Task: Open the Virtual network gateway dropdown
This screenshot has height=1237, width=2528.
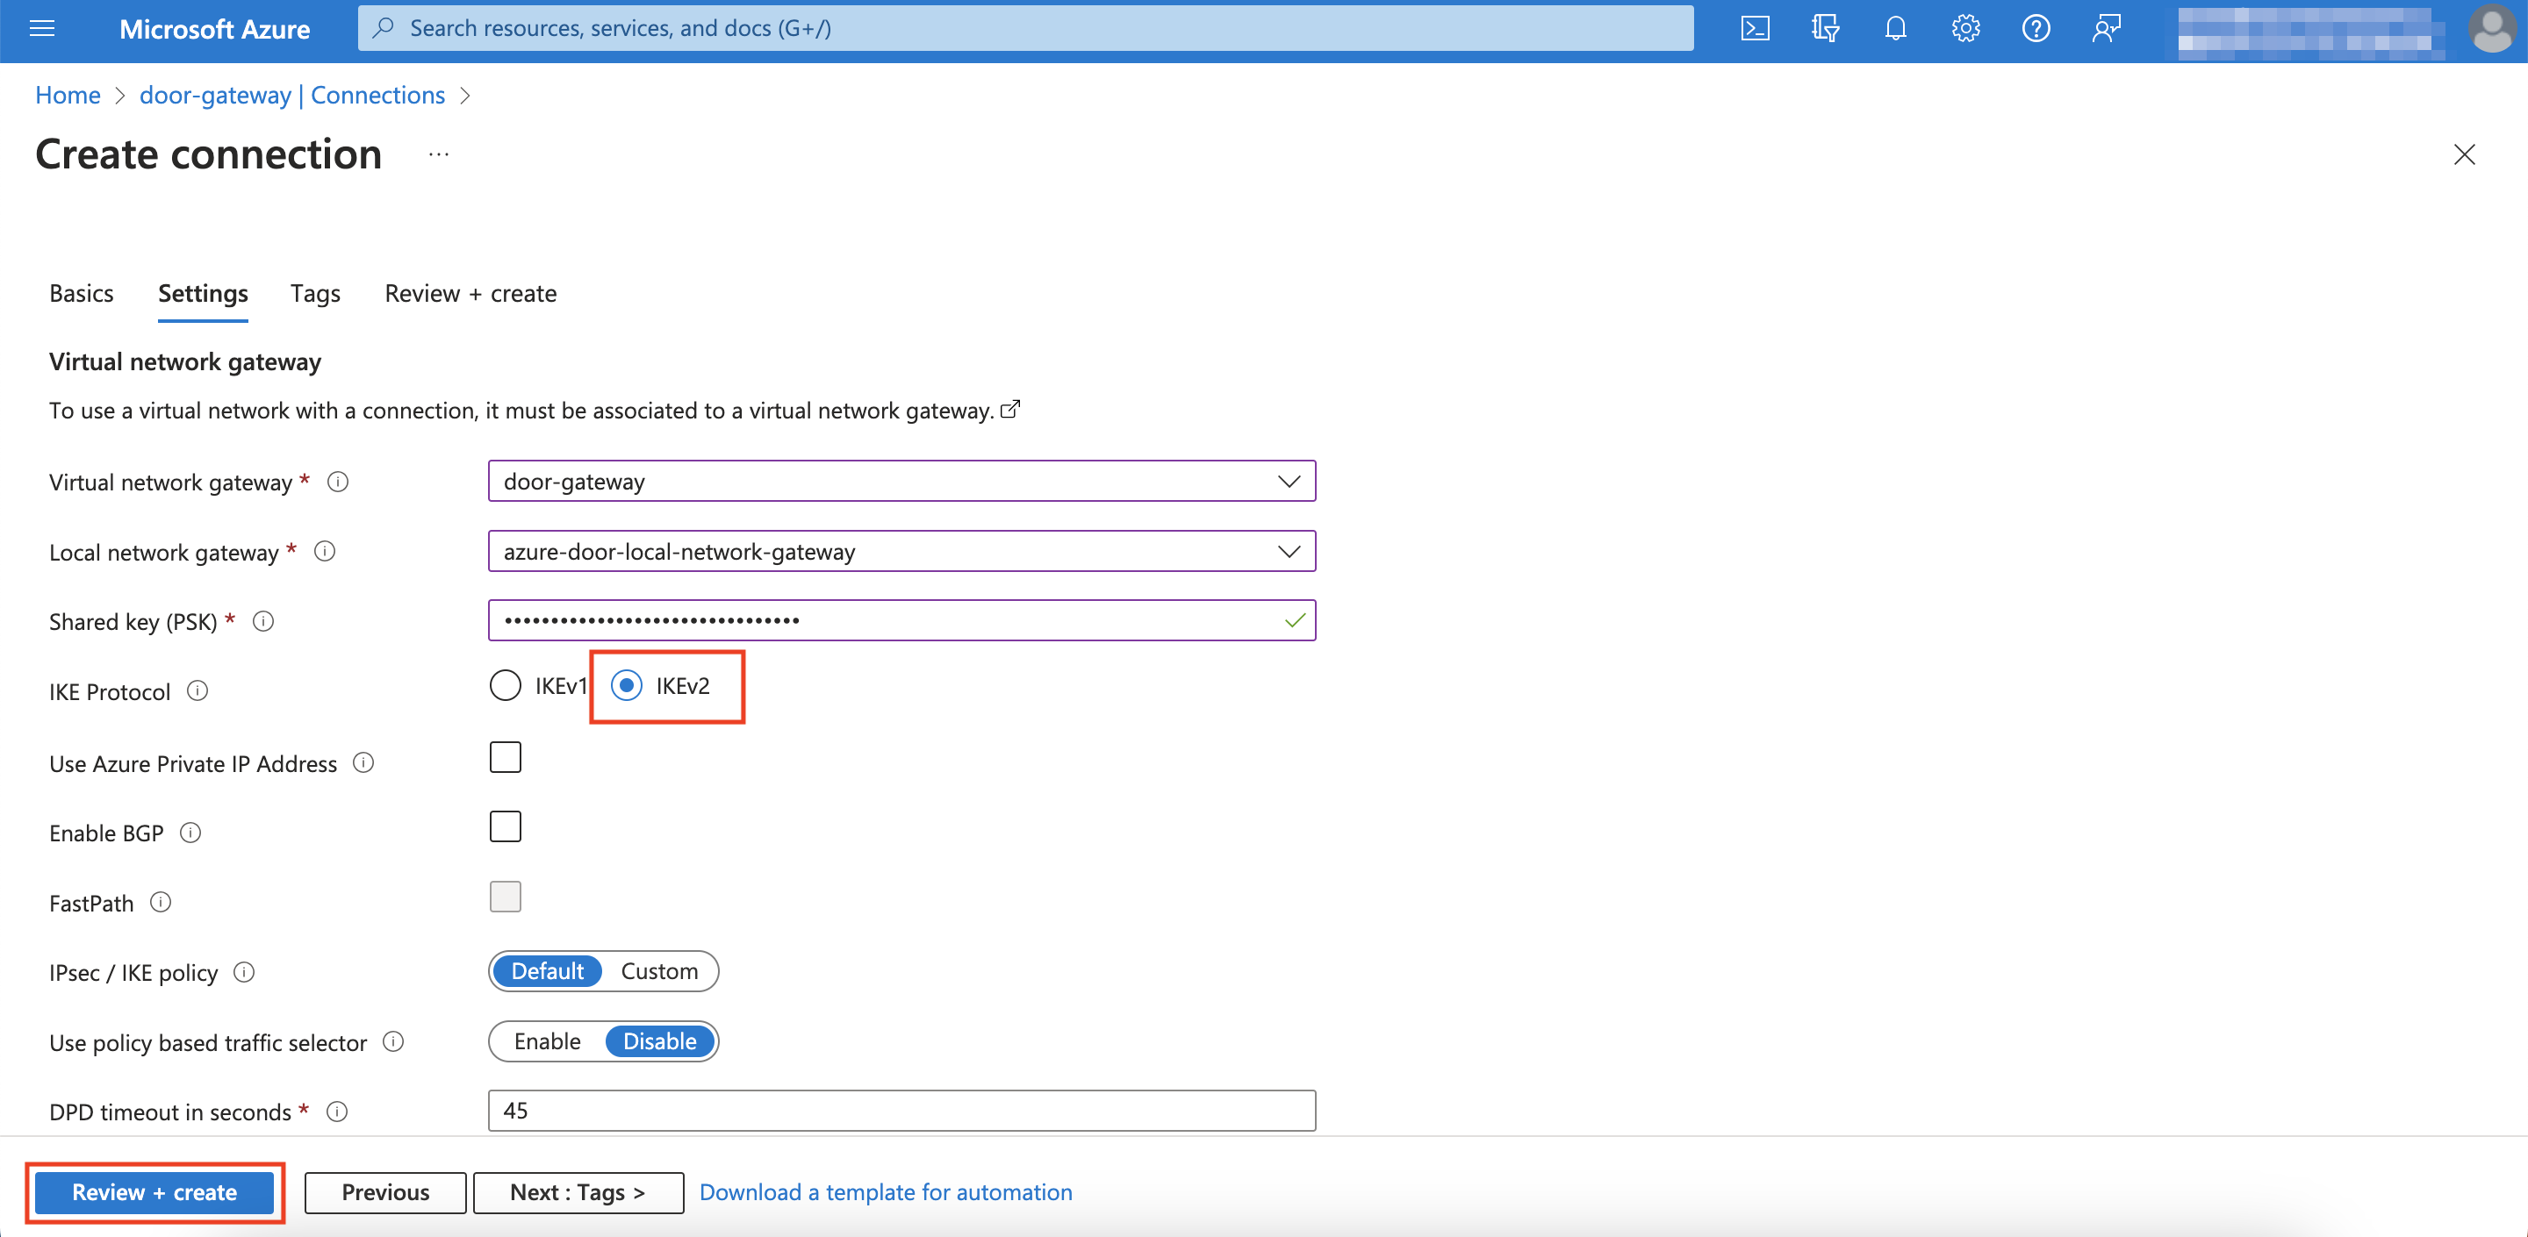Action: pos(1289,481)
